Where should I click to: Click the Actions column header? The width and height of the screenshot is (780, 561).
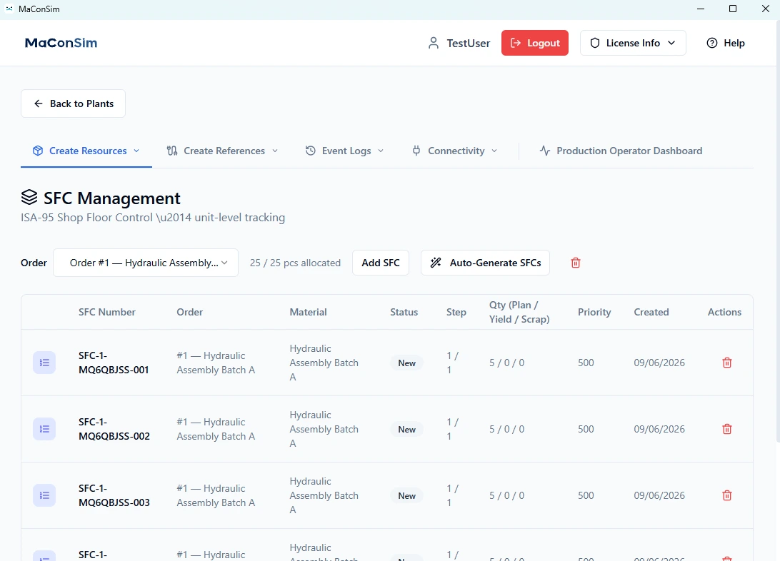click(724, 312)
